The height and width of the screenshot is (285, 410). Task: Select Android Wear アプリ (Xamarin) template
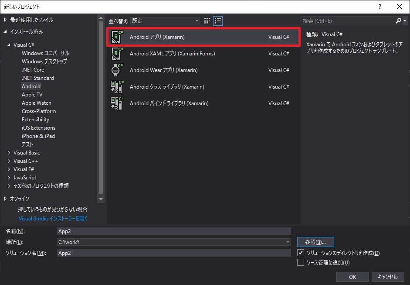pos(203,70)
